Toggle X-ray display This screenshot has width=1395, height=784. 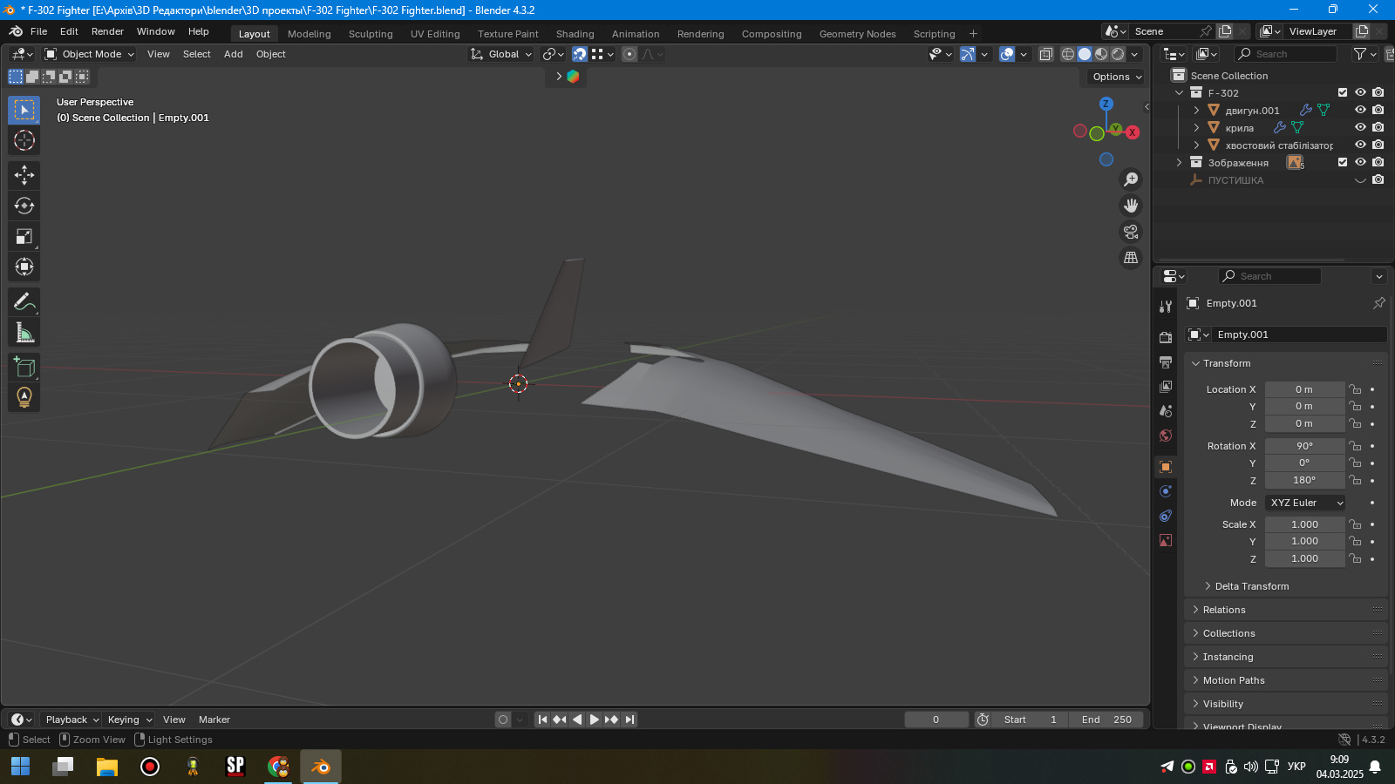tap(1046, 54)
